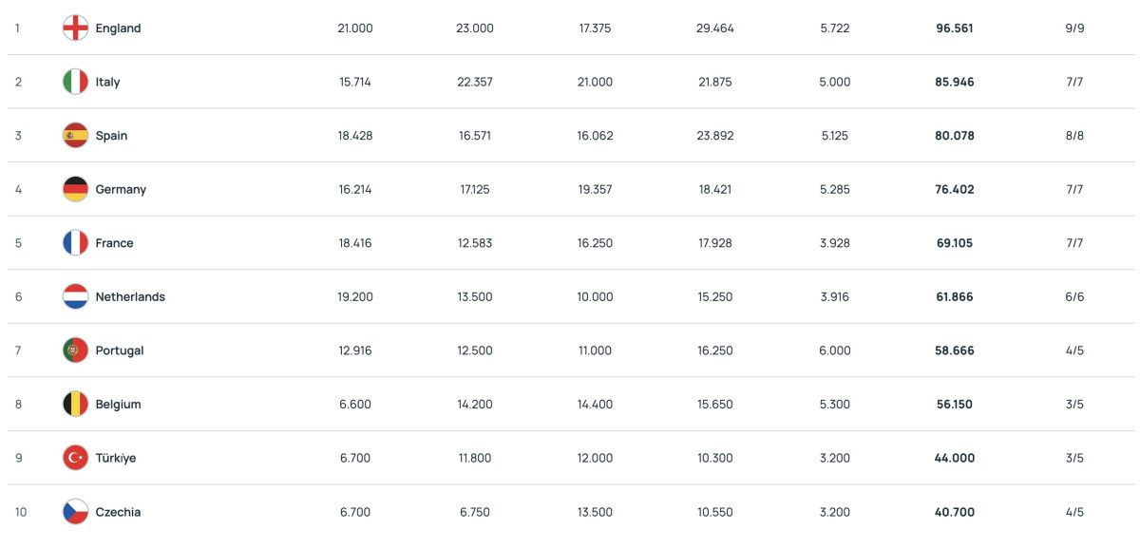Click the England flag icon
This screenshot has width=1140, height=549.
click(75, 28)
